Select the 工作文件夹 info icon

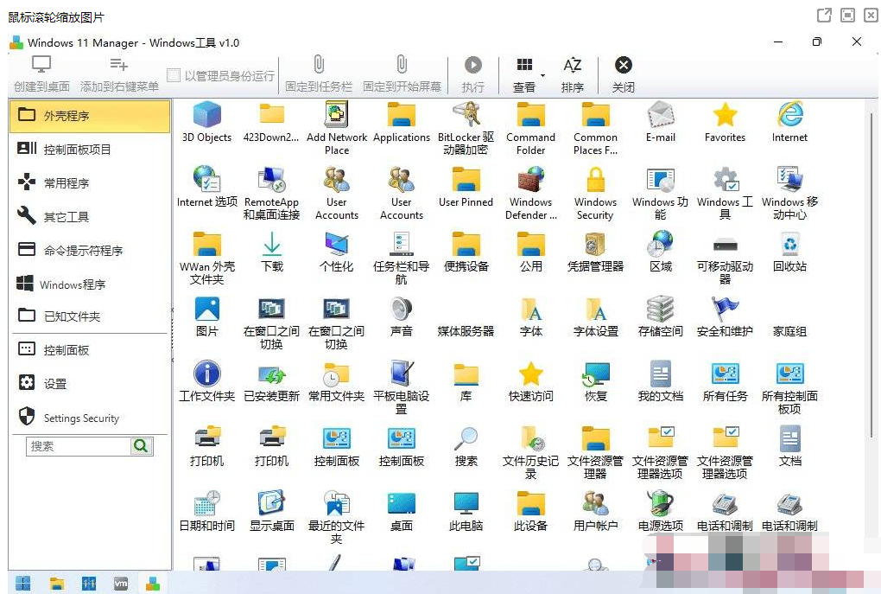(x=206, y=380)
